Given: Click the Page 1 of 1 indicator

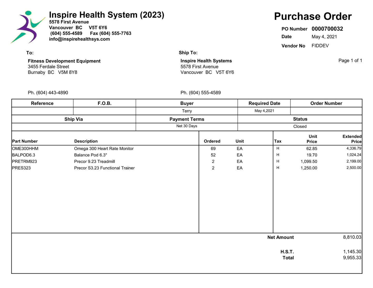Looking at the screenshot, I should 350,61.
